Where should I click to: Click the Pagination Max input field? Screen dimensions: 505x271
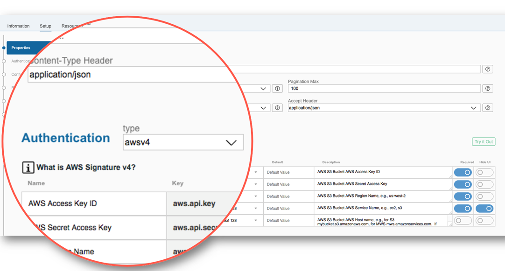(384, 88)
